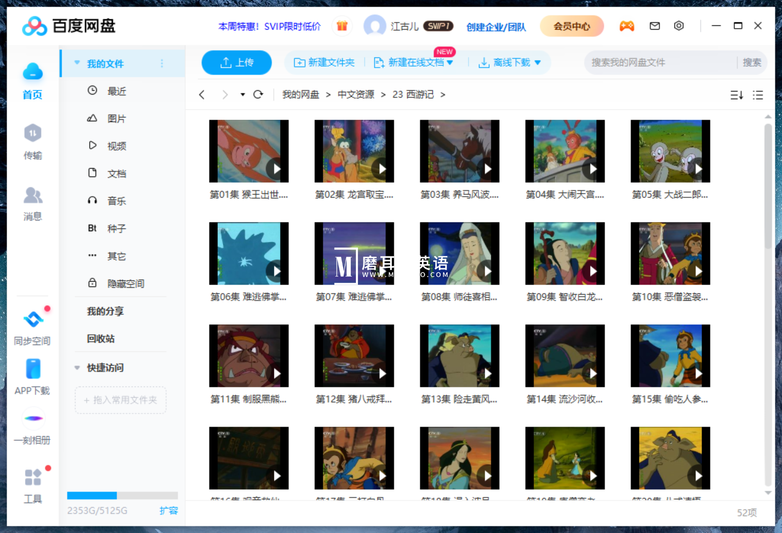782x533 pixels.
Task: Open 传输 transfer panel in sidebar
Action: (33, 141)
